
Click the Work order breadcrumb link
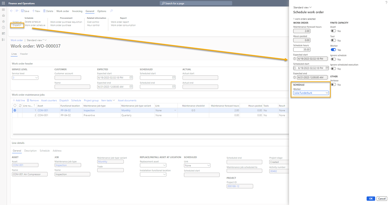pos(17,40)
